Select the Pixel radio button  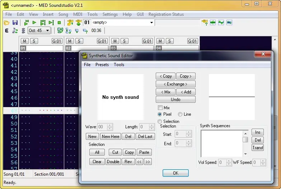click(159, 114)
